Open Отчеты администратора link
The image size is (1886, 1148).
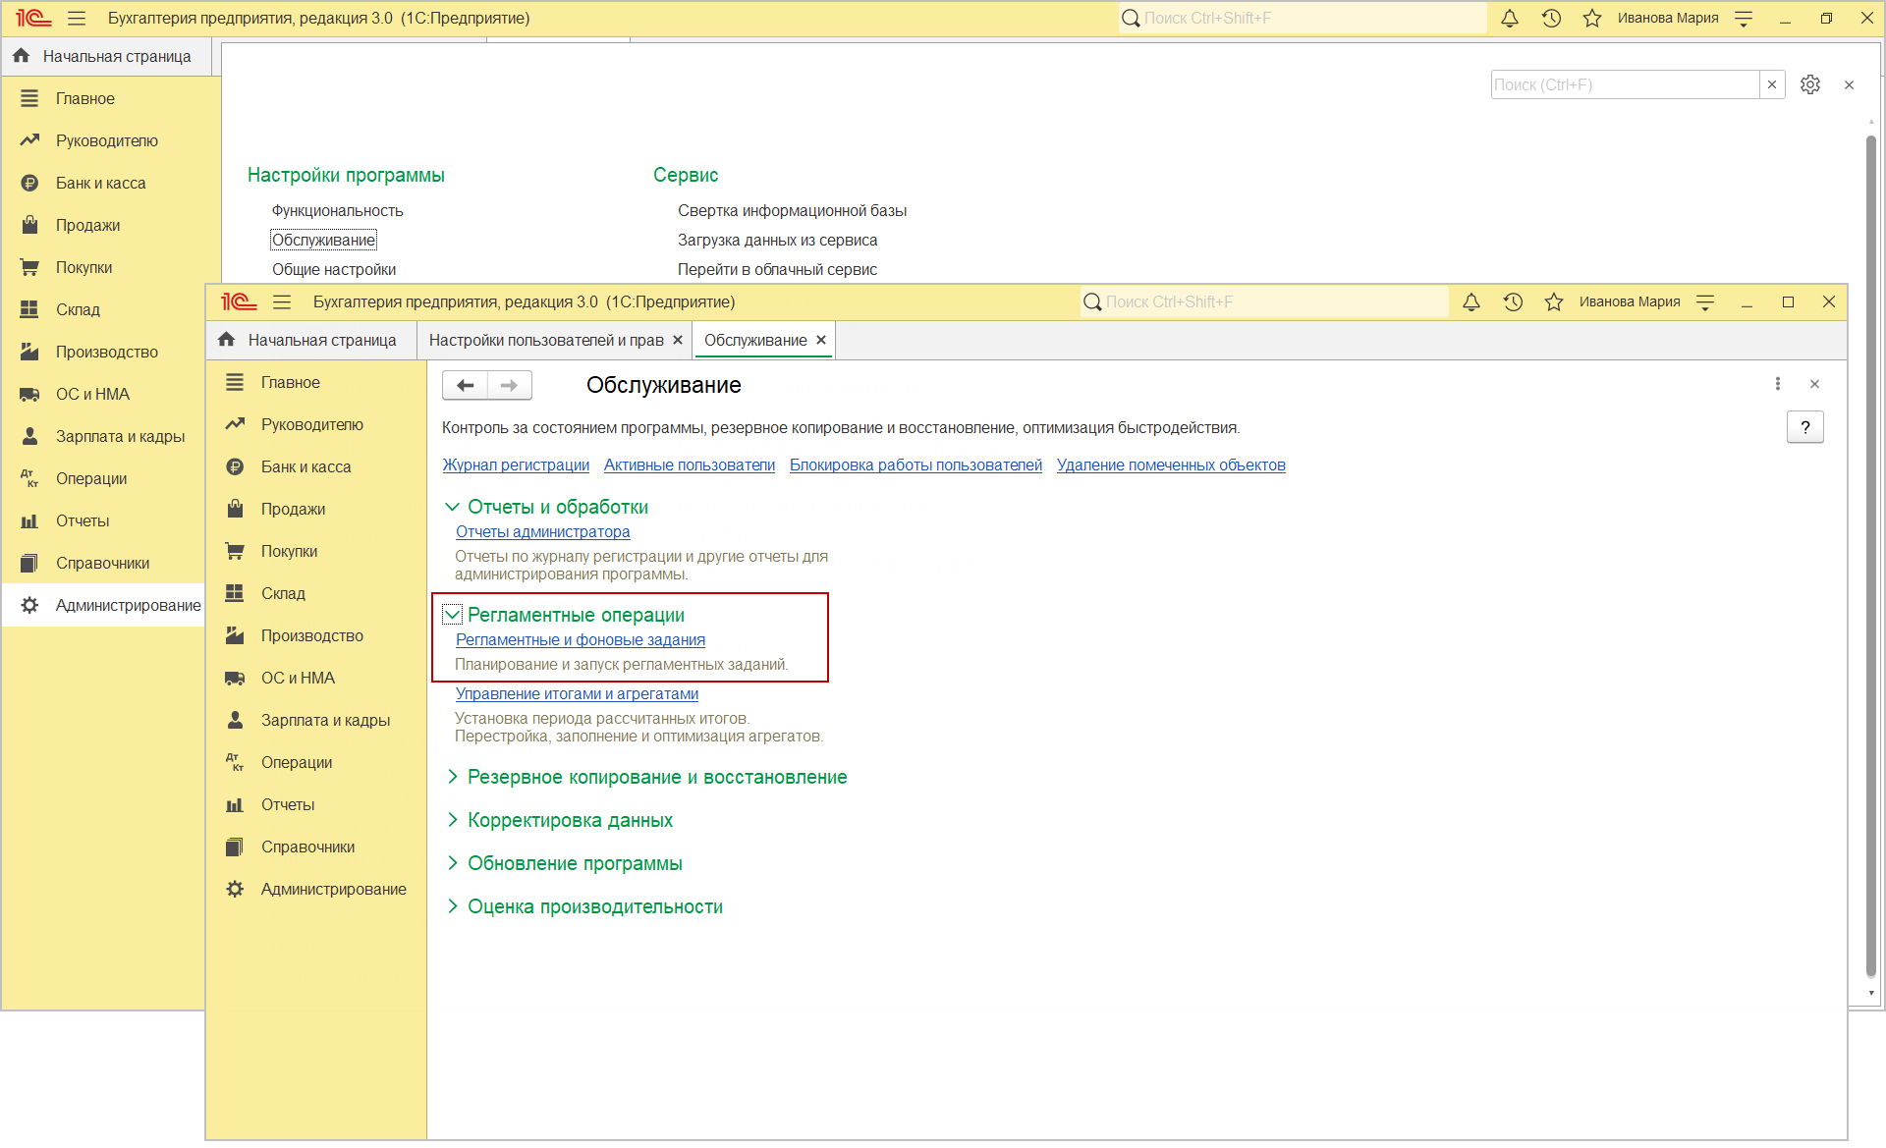(x=543, y=532)
